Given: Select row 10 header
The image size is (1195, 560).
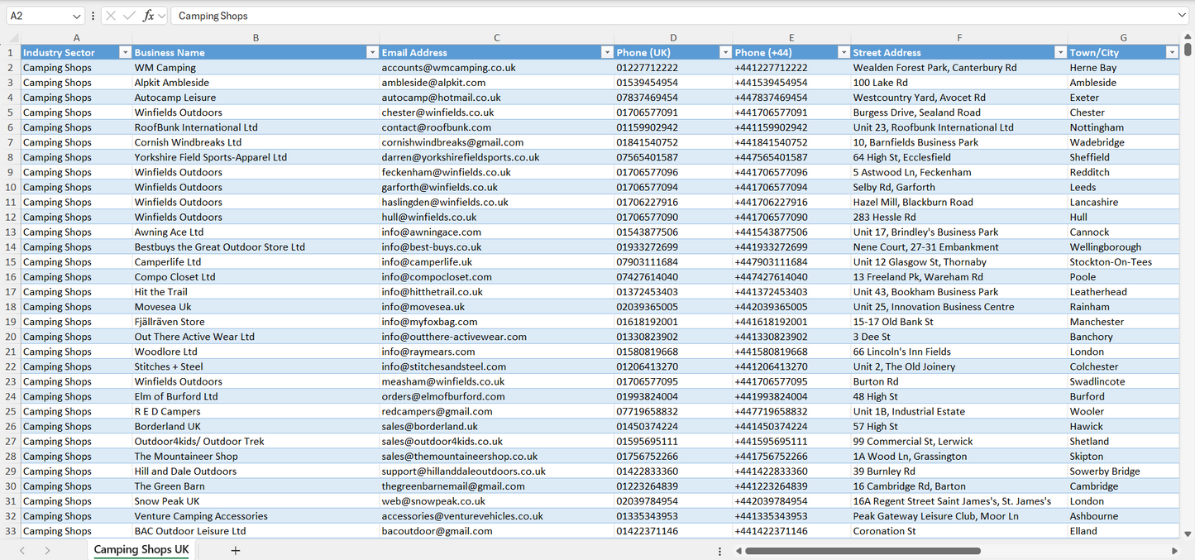Looking at the screenshot, I should (11, 187).
